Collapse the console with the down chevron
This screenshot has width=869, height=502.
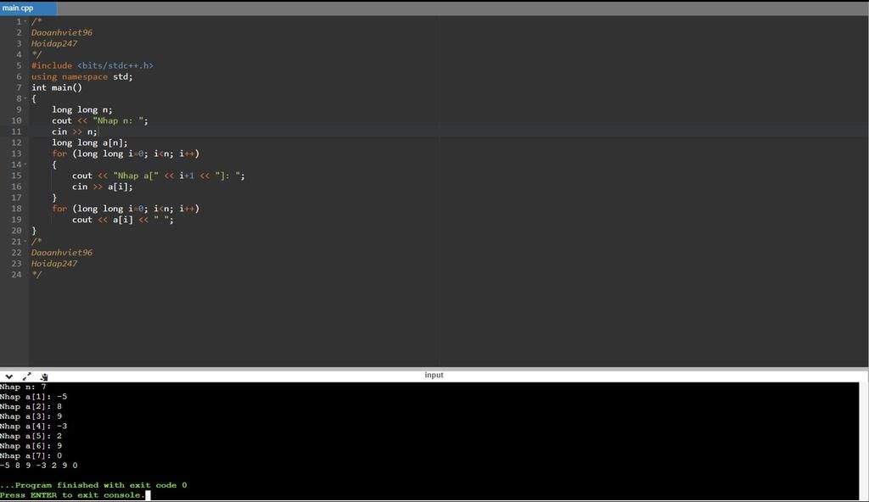click(x=8, y=376)
